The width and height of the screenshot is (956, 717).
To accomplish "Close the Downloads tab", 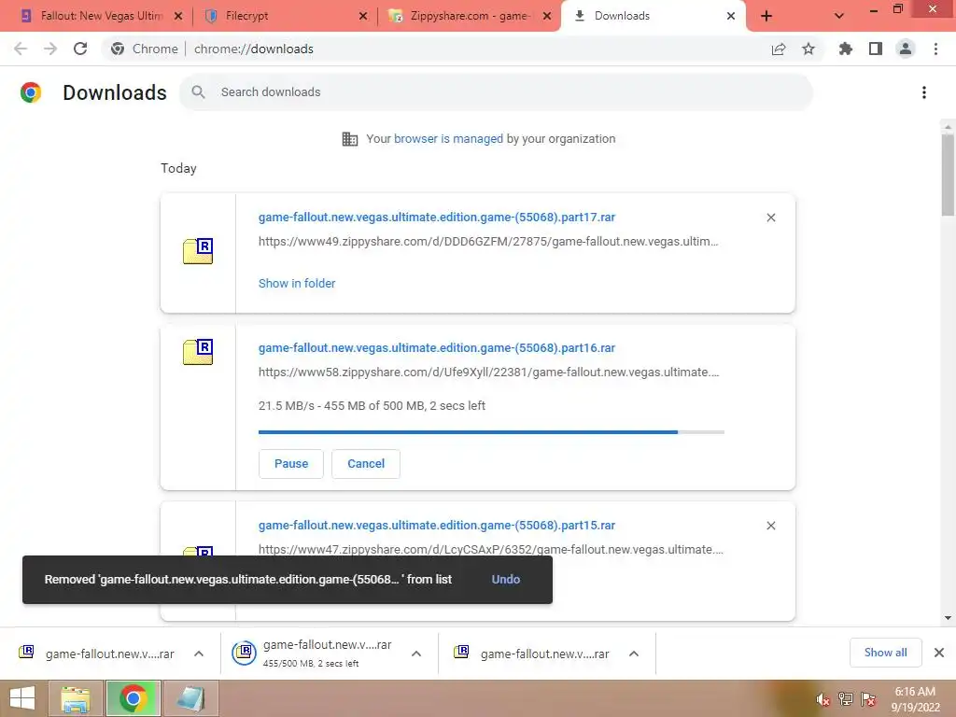I will [730, 17].
